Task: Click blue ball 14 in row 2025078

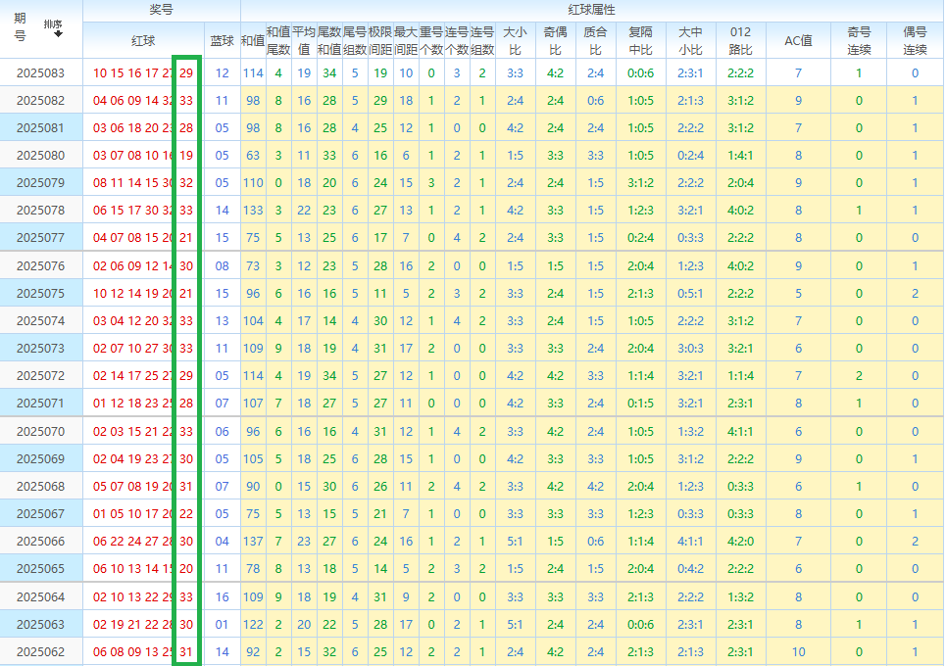Action: (x=222, y=211)
